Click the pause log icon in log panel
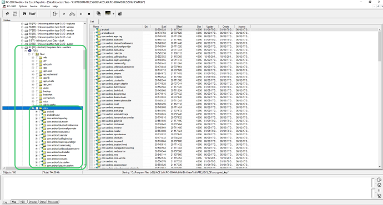The width and height of the screenshot is (383, 205). point(379,191)
